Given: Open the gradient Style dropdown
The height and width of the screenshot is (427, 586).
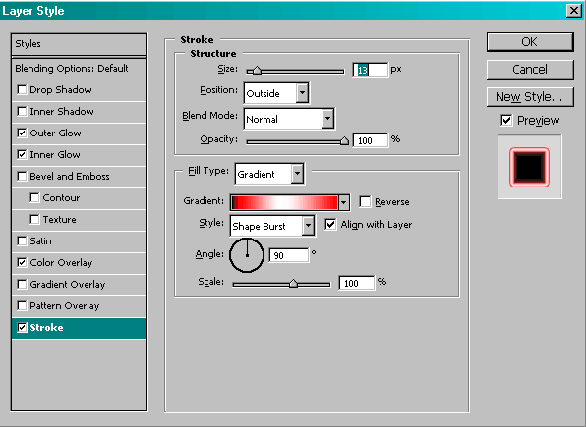Looking at the screenshot, I should point(272,226).
